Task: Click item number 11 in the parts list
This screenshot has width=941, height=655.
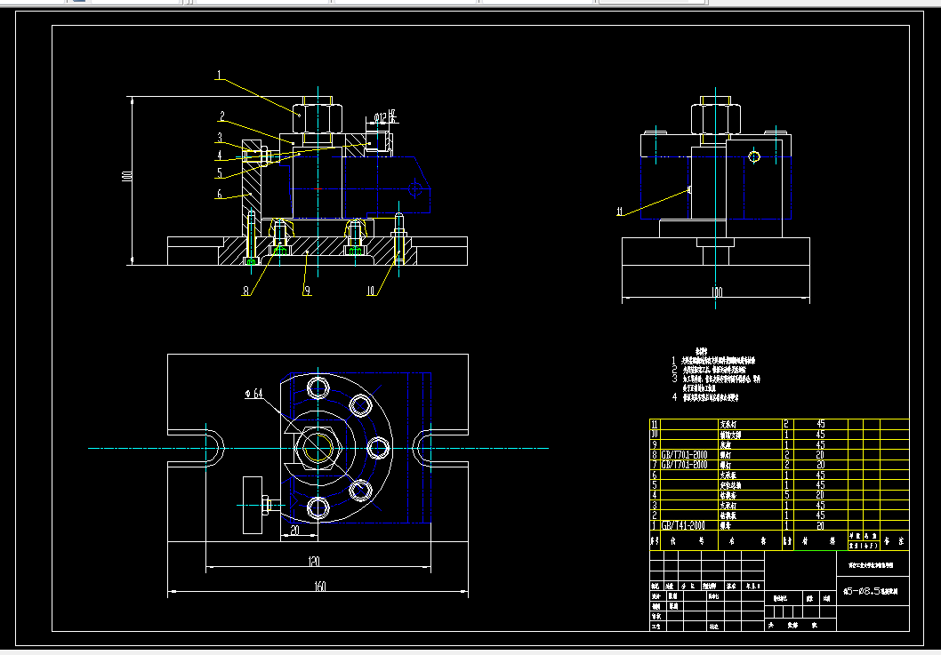Action: click(655, 424)
